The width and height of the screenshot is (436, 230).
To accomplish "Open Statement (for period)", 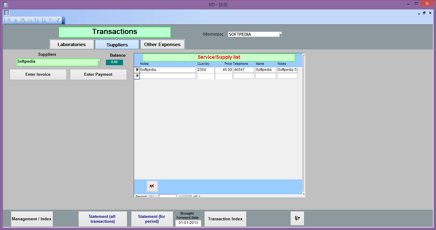I will [152, 219].
